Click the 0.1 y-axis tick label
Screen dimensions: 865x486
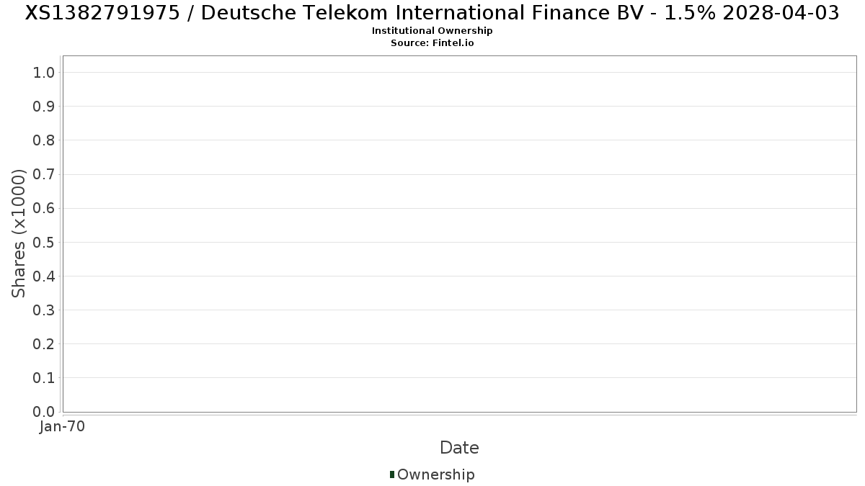(x=44, y=378)
